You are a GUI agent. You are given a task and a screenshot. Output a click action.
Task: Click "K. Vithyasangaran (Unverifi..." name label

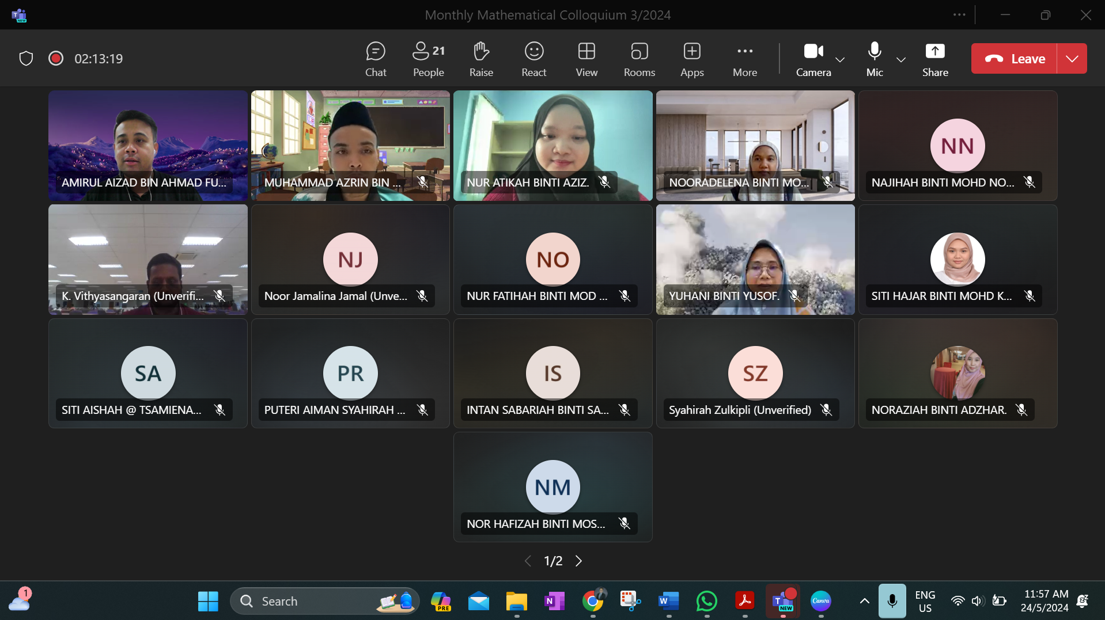[x=133, y=296]
